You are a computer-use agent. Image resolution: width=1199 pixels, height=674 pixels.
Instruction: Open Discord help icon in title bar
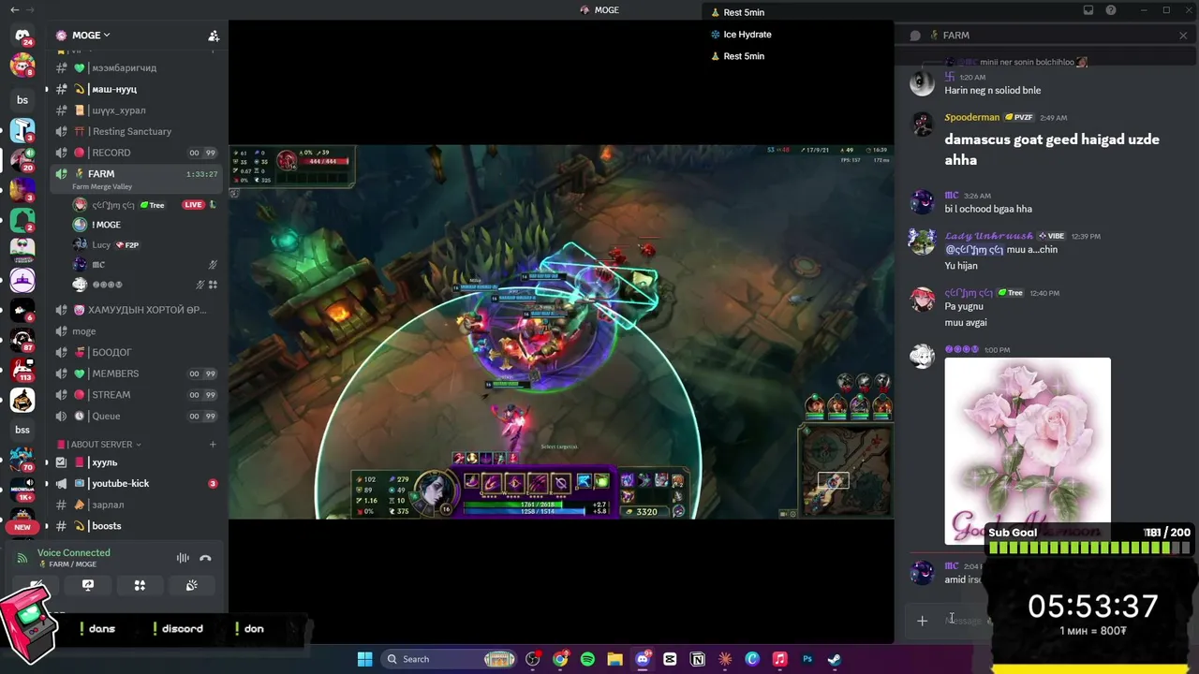pos(1111,10)
